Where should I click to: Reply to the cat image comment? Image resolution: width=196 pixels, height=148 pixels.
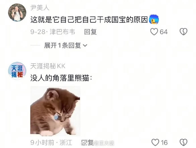pyautogui.click(x=87, y=143)
